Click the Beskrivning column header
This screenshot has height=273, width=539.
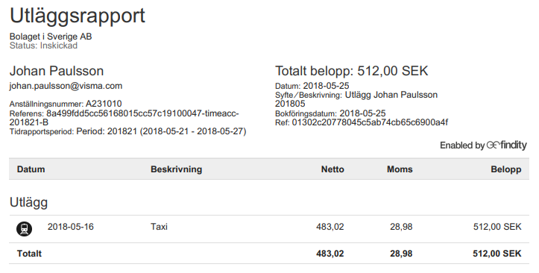click(177, 169)
